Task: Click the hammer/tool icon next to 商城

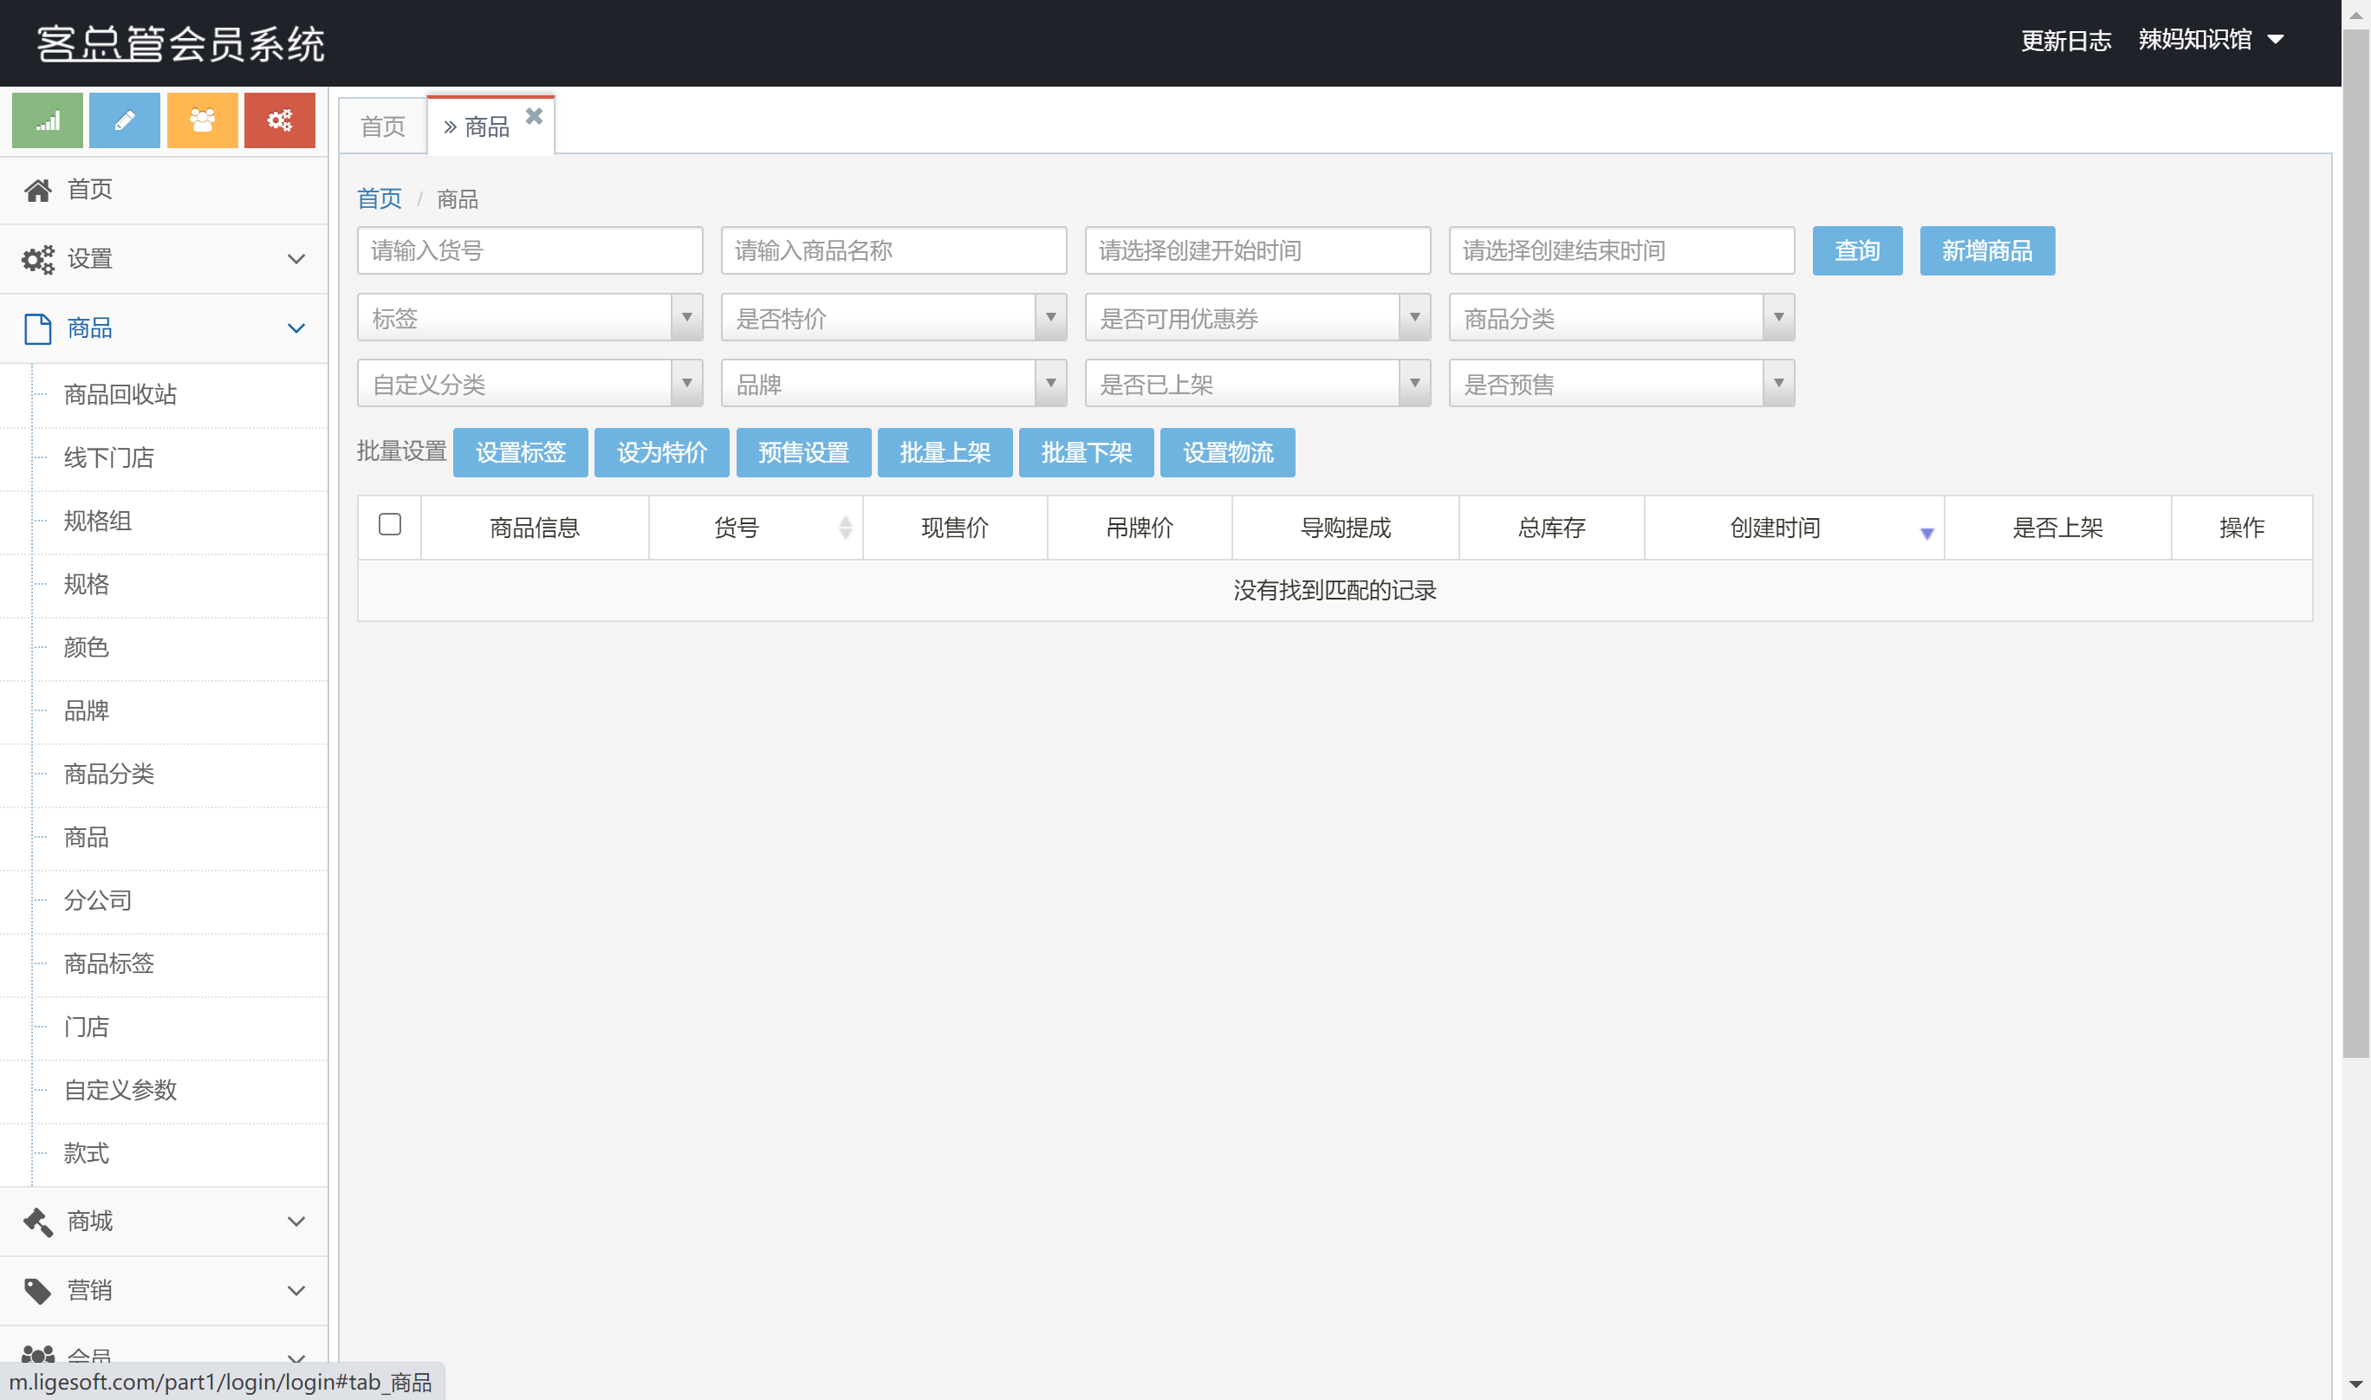Action: [35, 1222]
